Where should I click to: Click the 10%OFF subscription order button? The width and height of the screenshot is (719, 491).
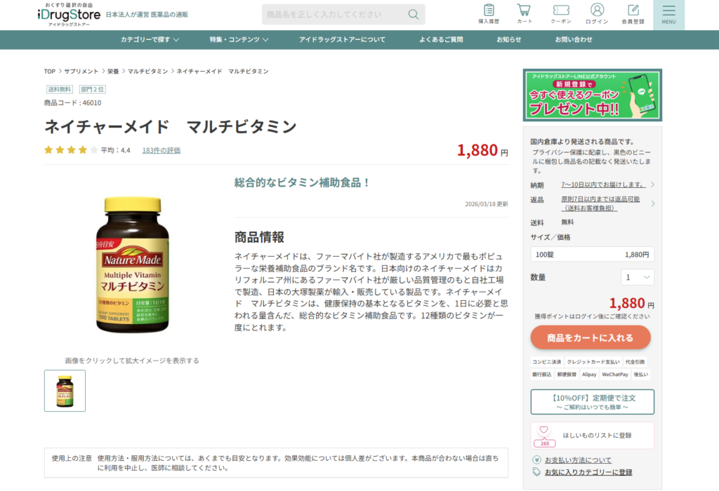tap(592, 402)
